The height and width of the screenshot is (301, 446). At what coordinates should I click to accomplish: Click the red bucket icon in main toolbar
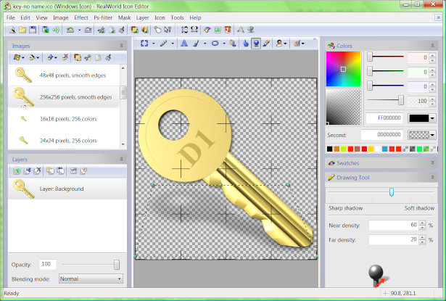tap(228, 30)
